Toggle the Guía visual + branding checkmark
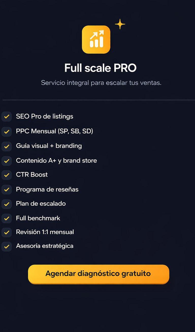195x332 pixels. (7, 146)
